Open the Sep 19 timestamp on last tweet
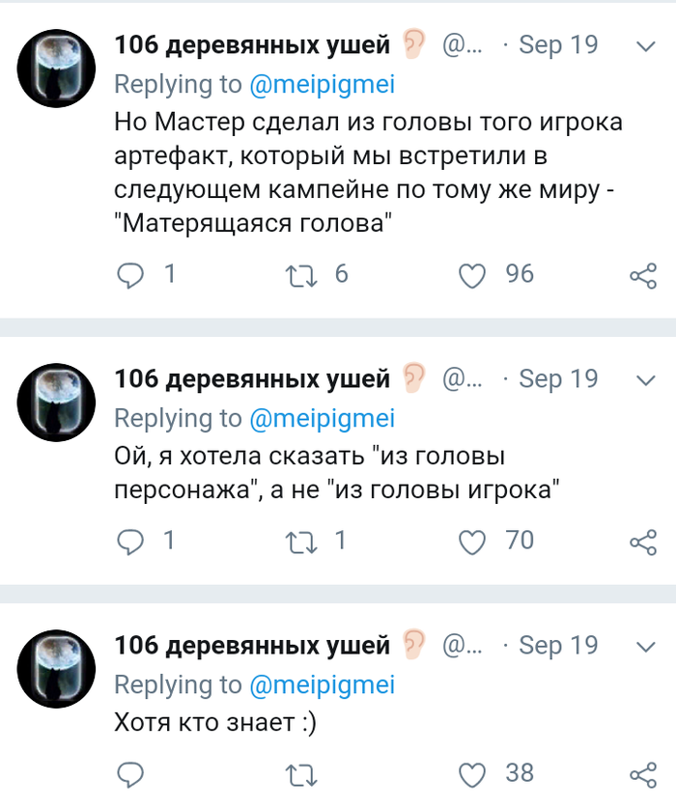The image size is (676, 807). [558, 645]
